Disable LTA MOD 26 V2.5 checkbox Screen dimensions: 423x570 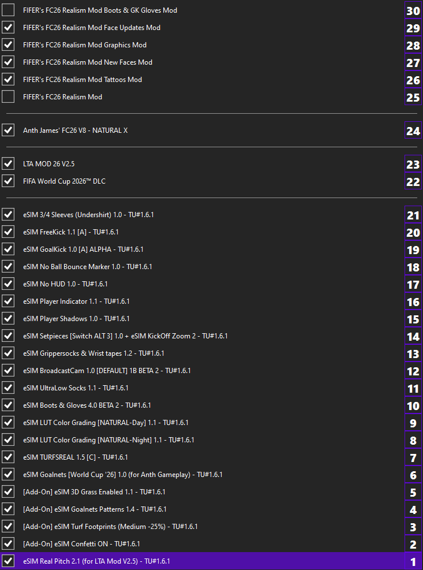pos(8,163)
